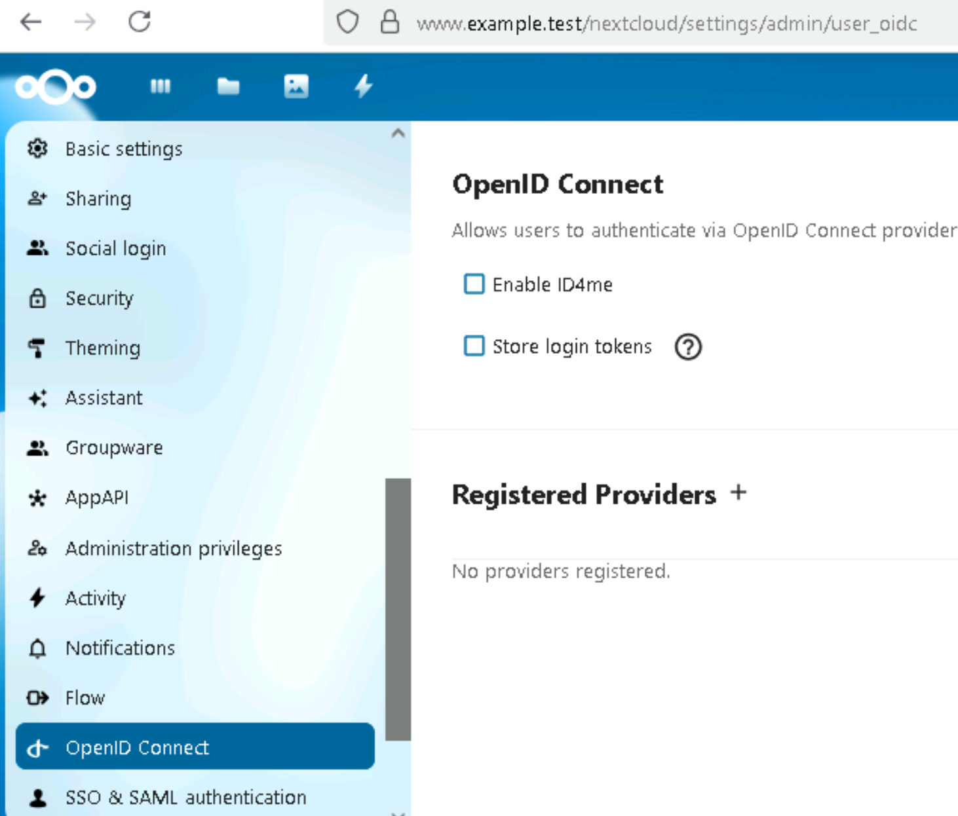The width and height of the screenshot is (958, 816).
Task: Click the browser forward arrow
Action: point(85,22)
